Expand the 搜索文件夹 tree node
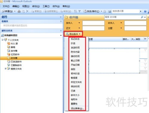Screen dimensions: 149x113 6,69
